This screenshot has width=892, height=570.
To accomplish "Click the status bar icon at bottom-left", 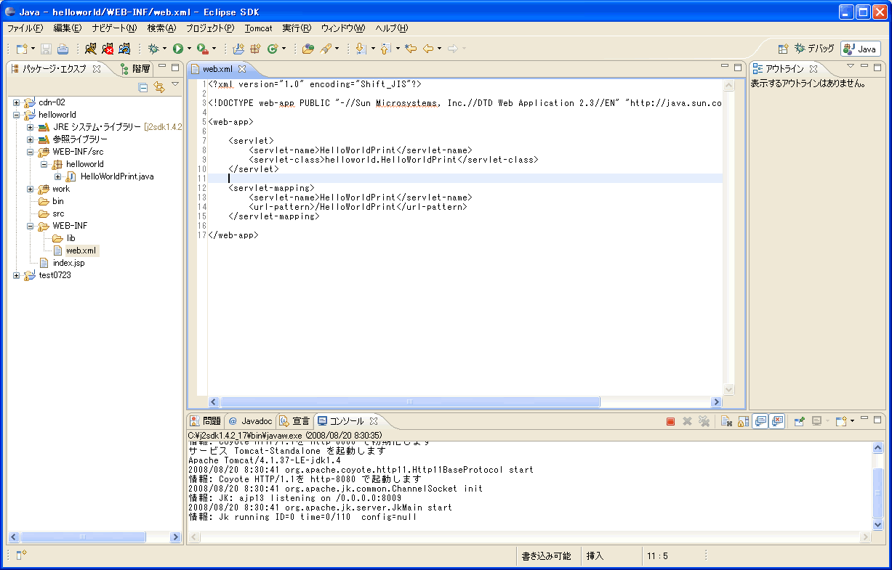I will (x=22, y=555).
